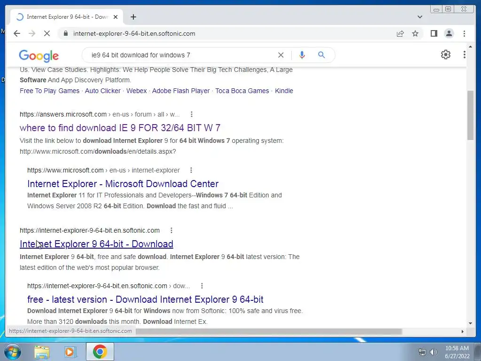Open Internet Explorer 9 64-bit - Download result
Image resolution: width=481 pixels, height=361 pixels.
[x=96, y=244]
